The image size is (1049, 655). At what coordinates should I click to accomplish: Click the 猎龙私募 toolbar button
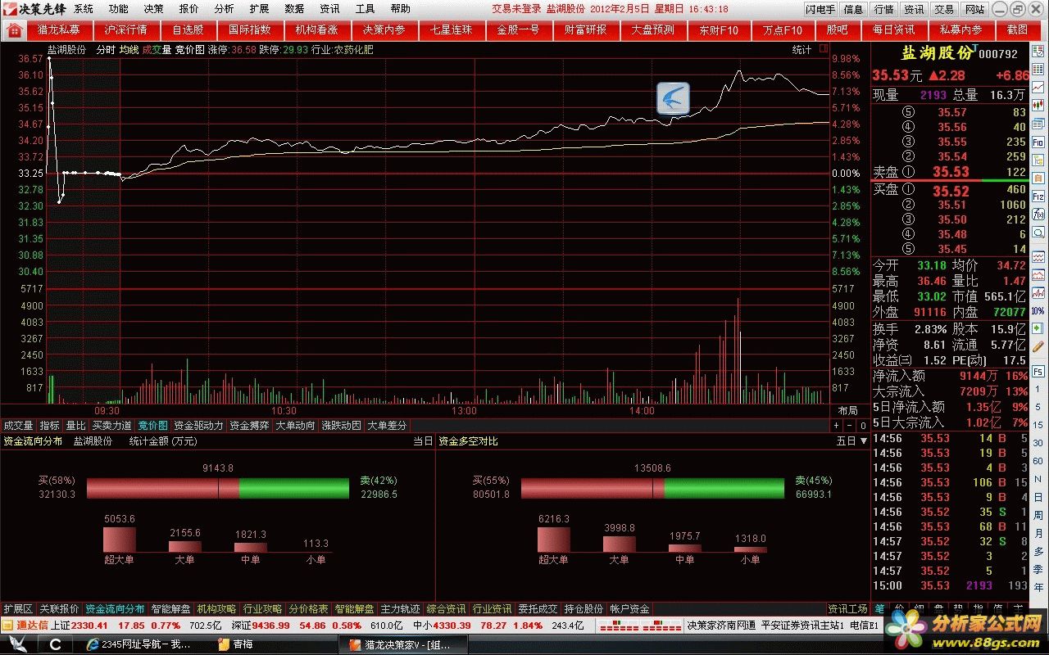59,29
